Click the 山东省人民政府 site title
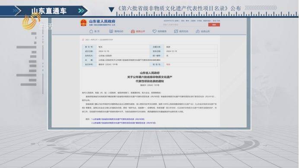The width and height of the screenshot is (299, 168). [102, 21]
